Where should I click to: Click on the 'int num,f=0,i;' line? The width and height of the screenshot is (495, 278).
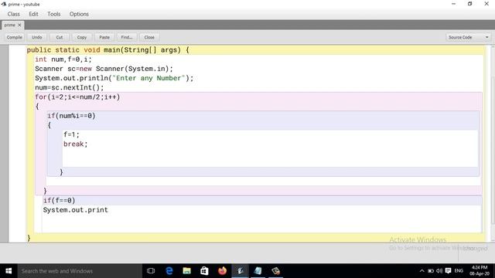pos(63,59)
